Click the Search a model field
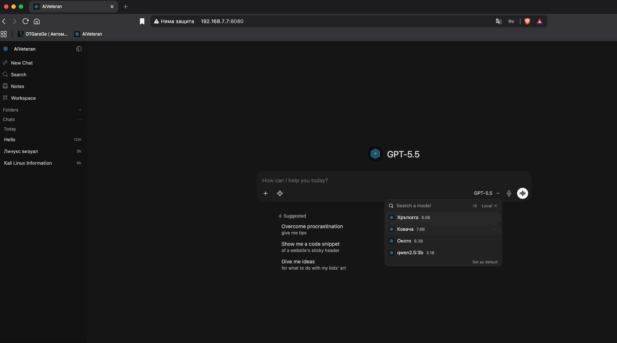 432,206
